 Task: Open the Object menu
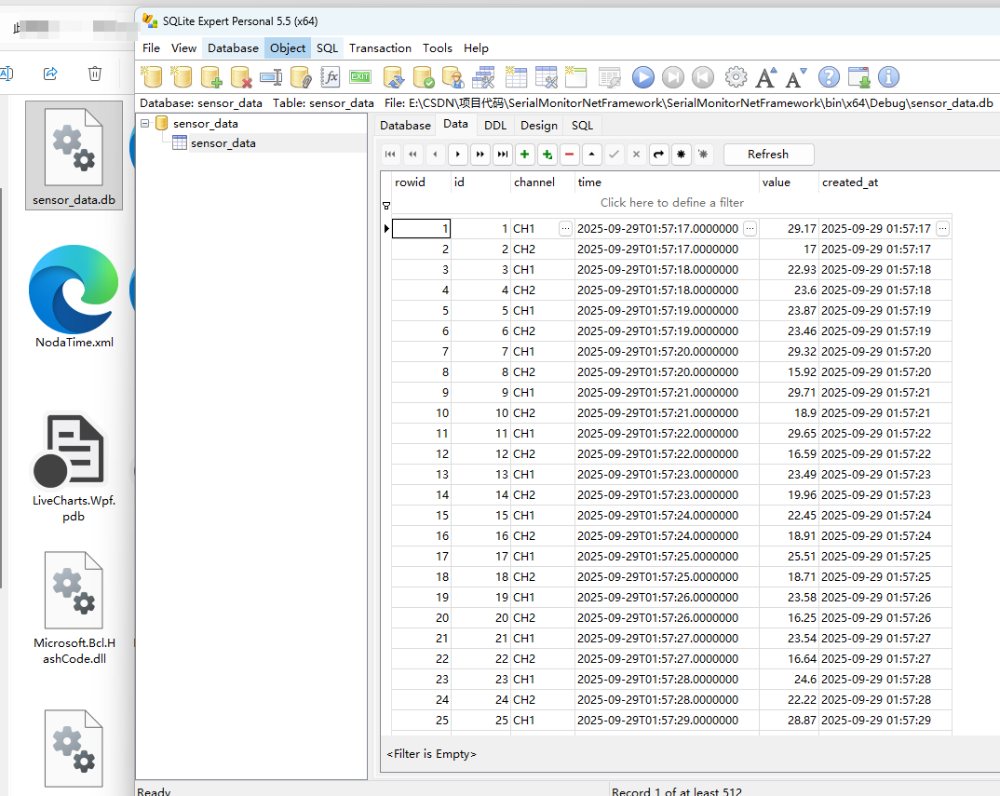point(288,47)
